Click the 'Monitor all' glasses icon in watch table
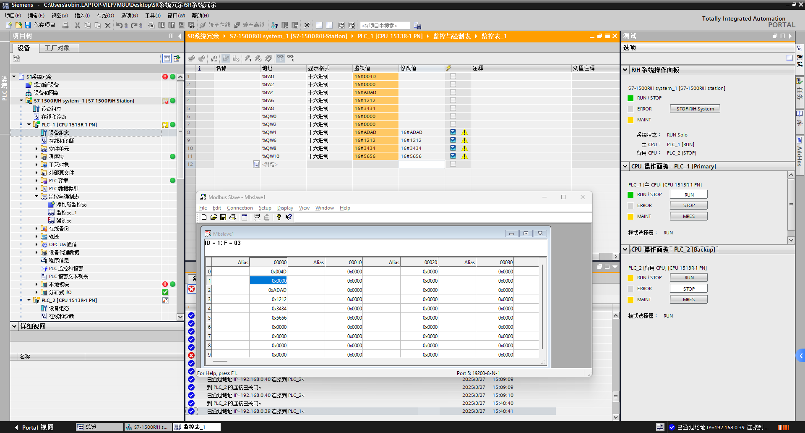805x433 pixels. click(x=281, y=58)
